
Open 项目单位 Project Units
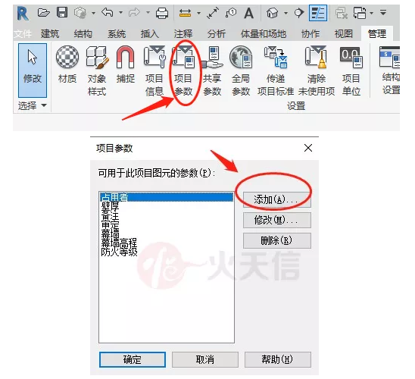pos(351,70)
